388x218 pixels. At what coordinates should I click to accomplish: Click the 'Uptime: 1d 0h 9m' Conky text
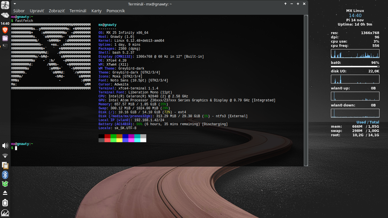pos(355,24)
